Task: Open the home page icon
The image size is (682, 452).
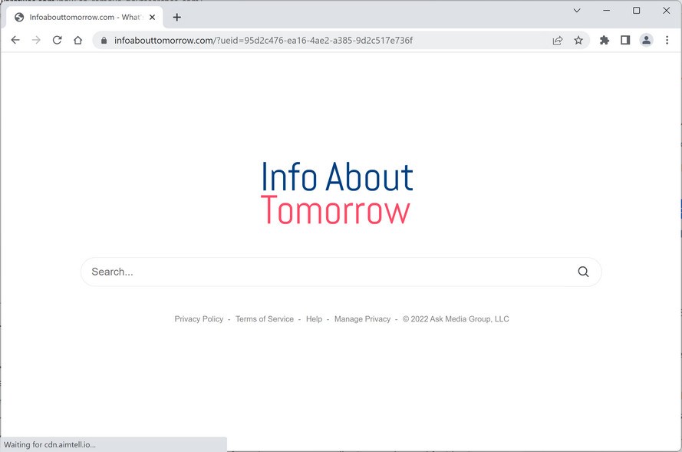Action: tap(77, 40)
